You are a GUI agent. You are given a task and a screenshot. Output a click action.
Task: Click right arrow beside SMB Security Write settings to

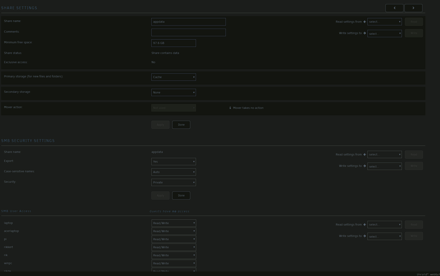[364, 166]
